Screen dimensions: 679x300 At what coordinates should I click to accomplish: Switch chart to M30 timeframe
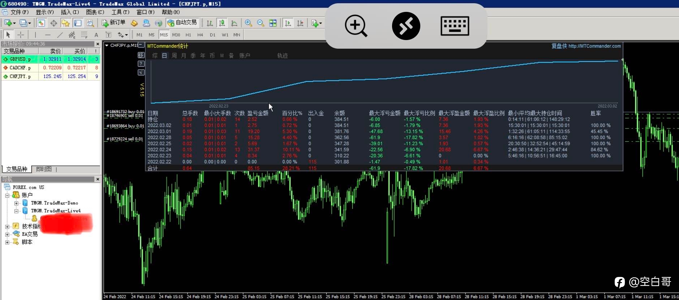point(176,35)
